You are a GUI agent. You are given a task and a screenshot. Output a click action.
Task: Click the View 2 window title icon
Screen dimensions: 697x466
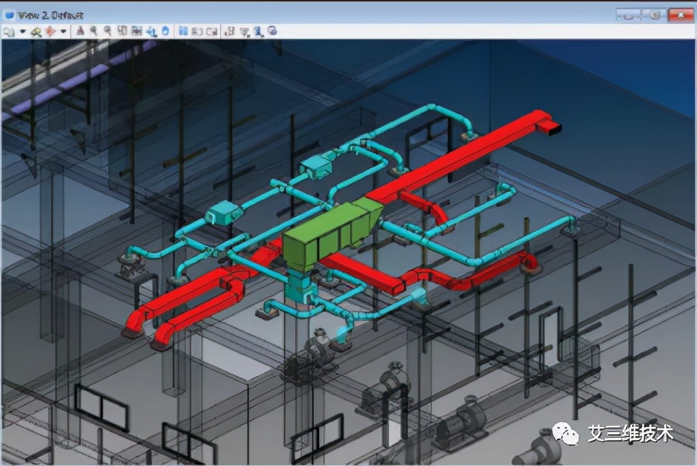click(x=9, y=15)
